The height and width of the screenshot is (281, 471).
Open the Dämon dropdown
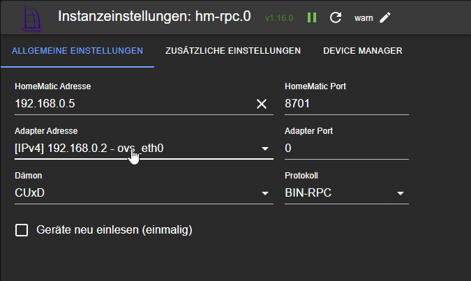[x=265, y=193]
